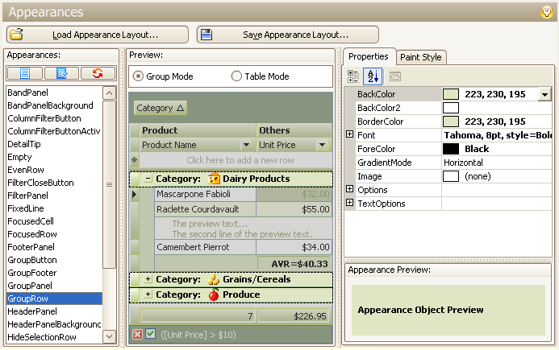Select GroupPanel appearance item
Image resolution: width=559 pixels, height=350 pixels.
click(x=54, y=286)
